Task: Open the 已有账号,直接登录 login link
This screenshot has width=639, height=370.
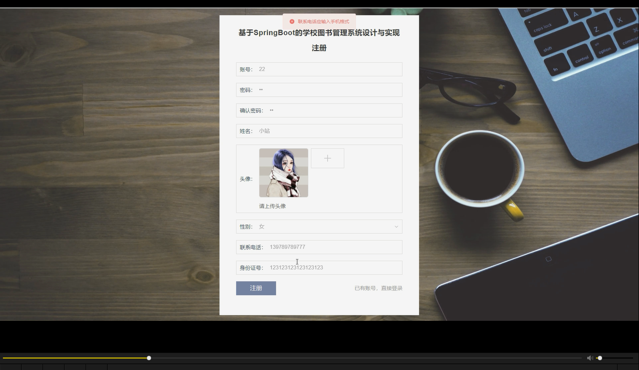Action: (379, 288)
